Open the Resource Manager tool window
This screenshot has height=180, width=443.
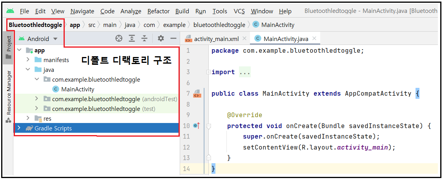click(9, 96)
